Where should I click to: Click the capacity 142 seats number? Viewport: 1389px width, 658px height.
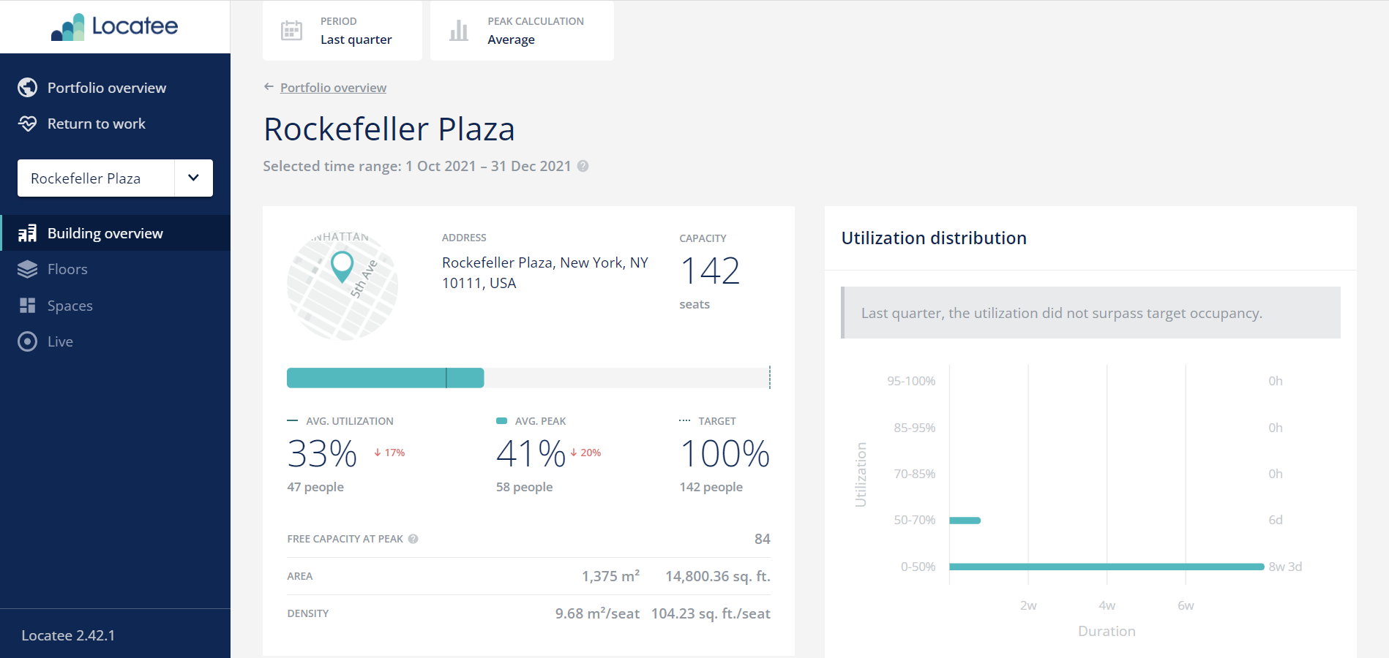click(710, 271)
